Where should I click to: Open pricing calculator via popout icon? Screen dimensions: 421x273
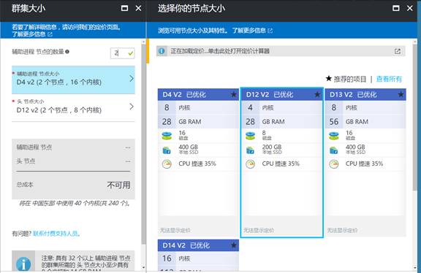click(x=398, y=51)
